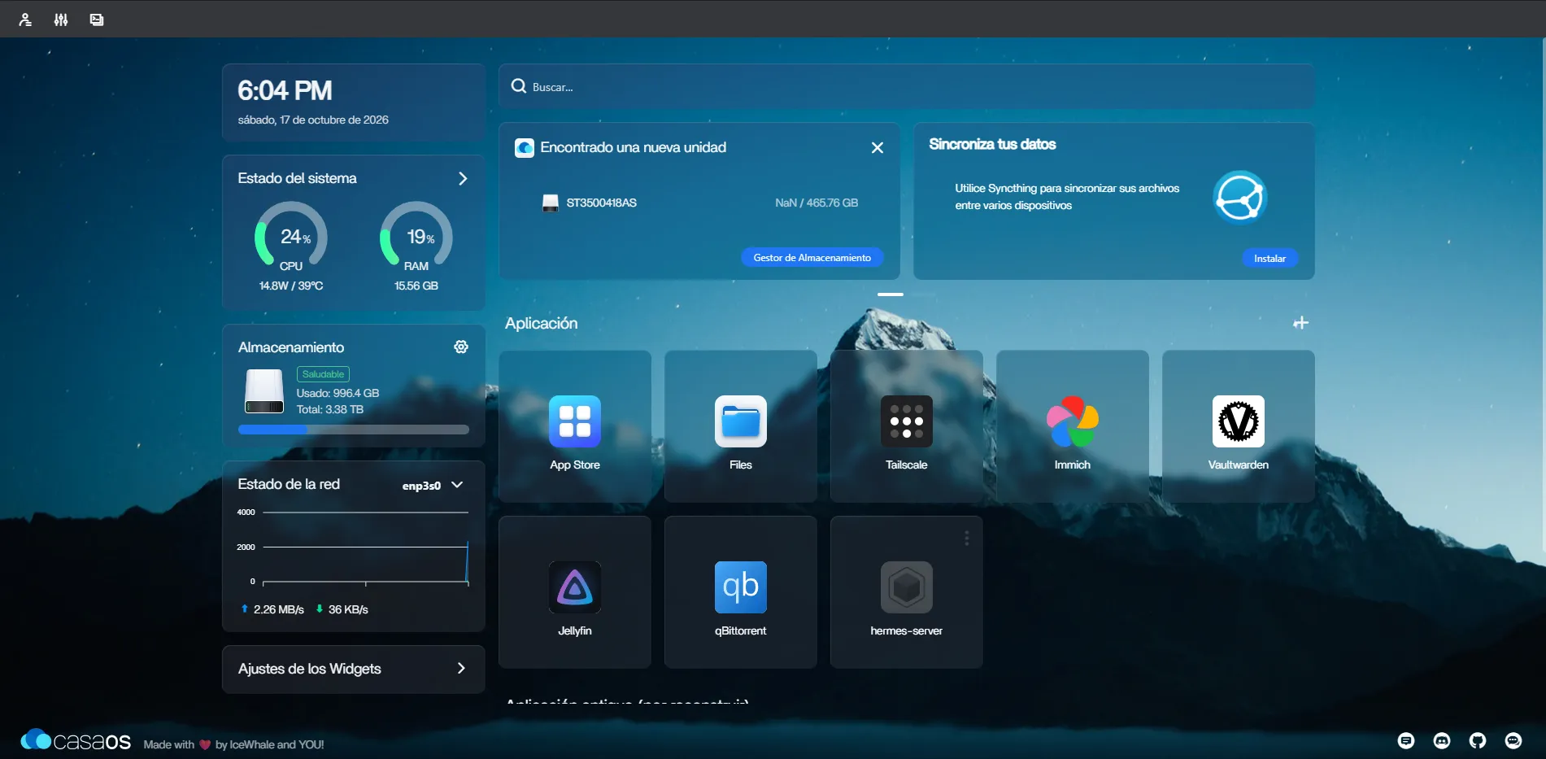The image size is (1546, 759).
Task: Click the network traffic chart
Action: coord(353,547)
